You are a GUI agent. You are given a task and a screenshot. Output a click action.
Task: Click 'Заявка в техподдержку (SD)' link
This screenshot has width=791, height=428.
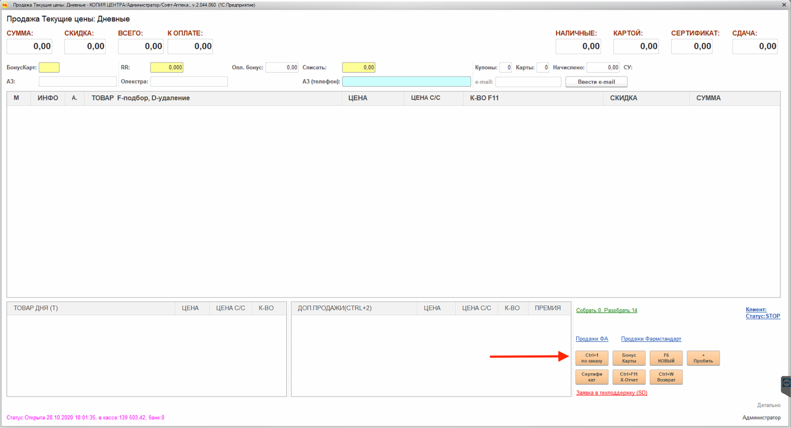tap(612, 393)
